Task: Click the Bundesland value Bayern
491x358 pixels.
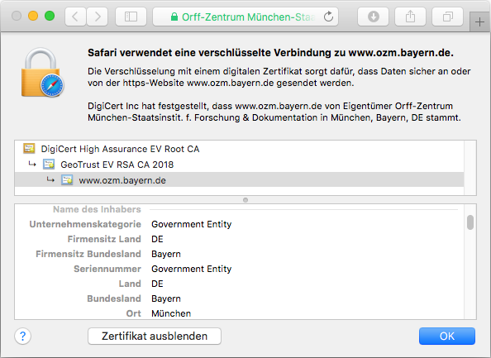Action: coord(166,298)
